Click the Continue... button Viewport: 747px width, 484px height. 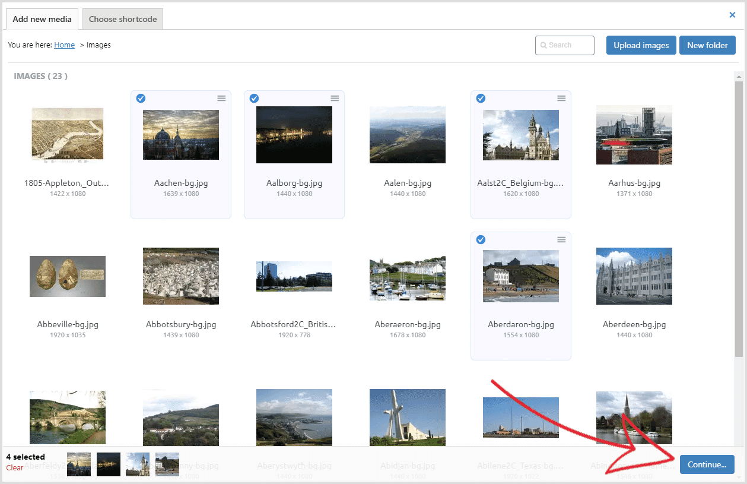pyautogui.click(x=707, y=464)
